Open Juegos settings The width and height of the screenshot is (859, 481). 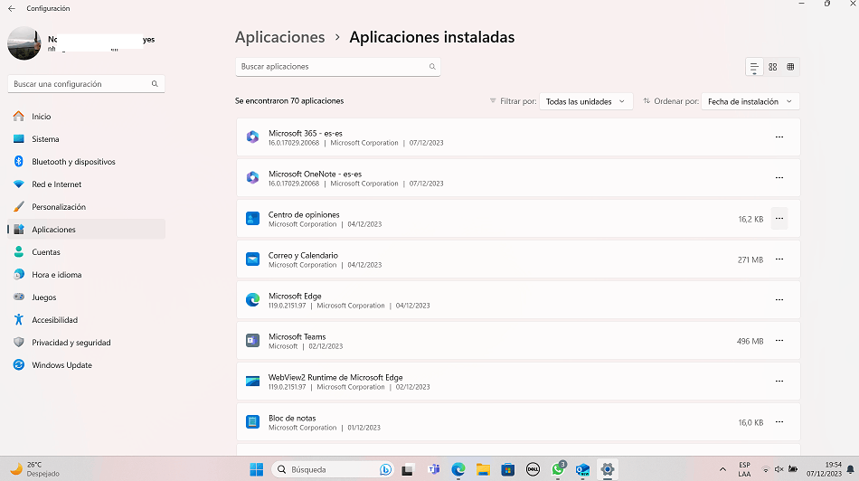pyautogui.click(x=86, y=297)
